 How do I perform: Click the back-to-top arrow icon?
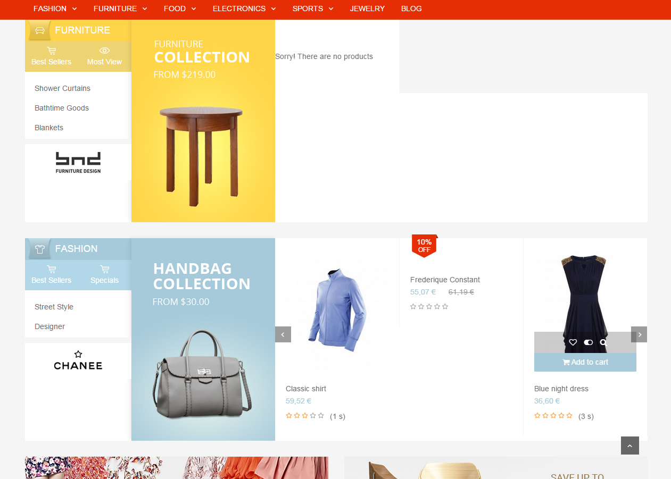[x=629, y=446]
